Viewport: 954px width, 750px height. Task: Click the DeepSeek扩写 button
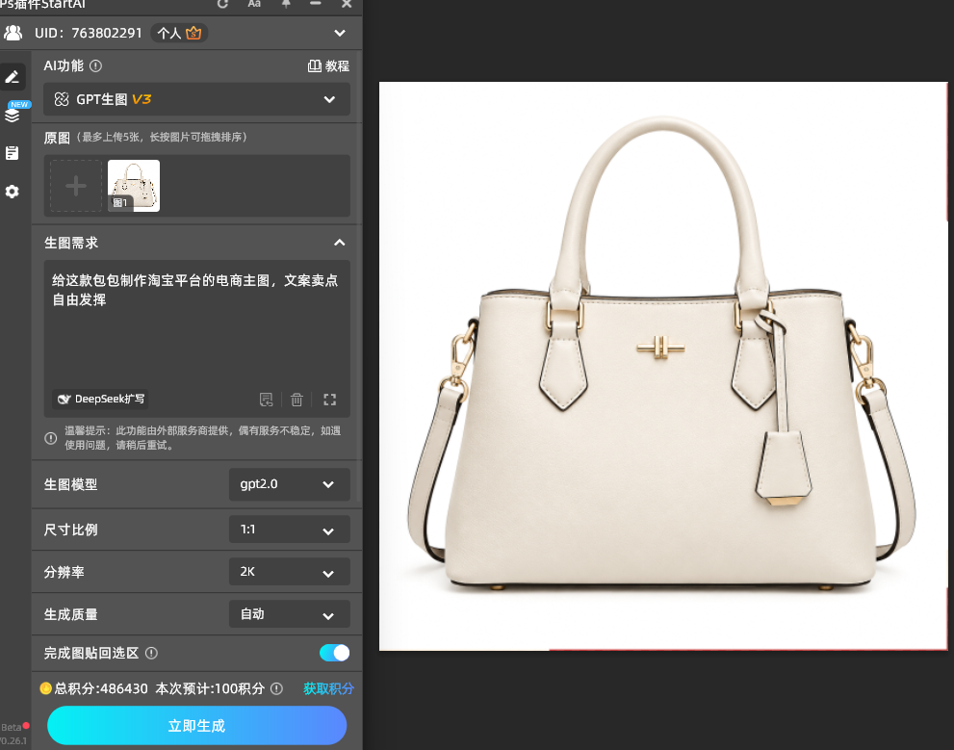coord(100,399)
